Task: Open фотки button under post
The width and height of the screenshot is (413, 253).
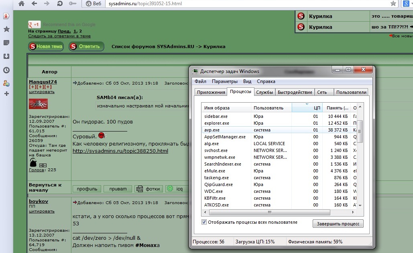Action: pos(149,189)
